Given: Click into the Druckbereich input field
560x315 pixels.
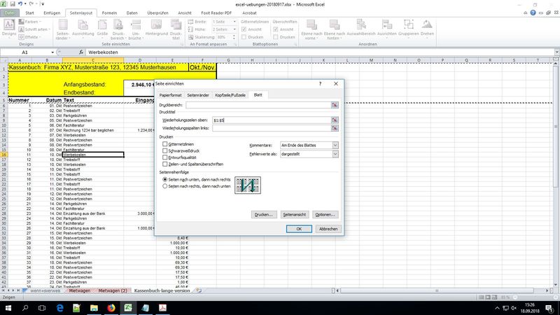Looking at the screenshot, I should click(258, 104).
